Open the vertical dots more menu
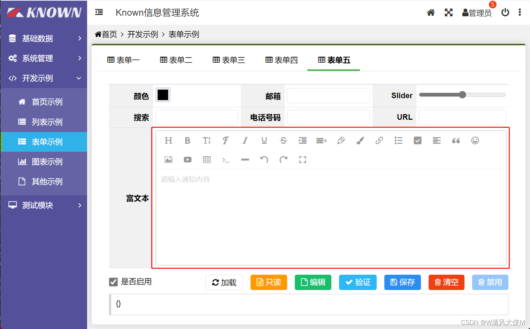 click(x=520, y=12)
